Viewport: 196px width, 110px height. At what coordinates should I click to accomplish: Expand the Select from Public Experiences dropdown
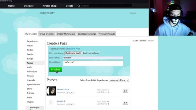(x=119, y=80)
